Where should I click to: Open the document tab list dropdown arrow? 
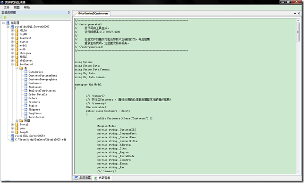click(295, 14)
